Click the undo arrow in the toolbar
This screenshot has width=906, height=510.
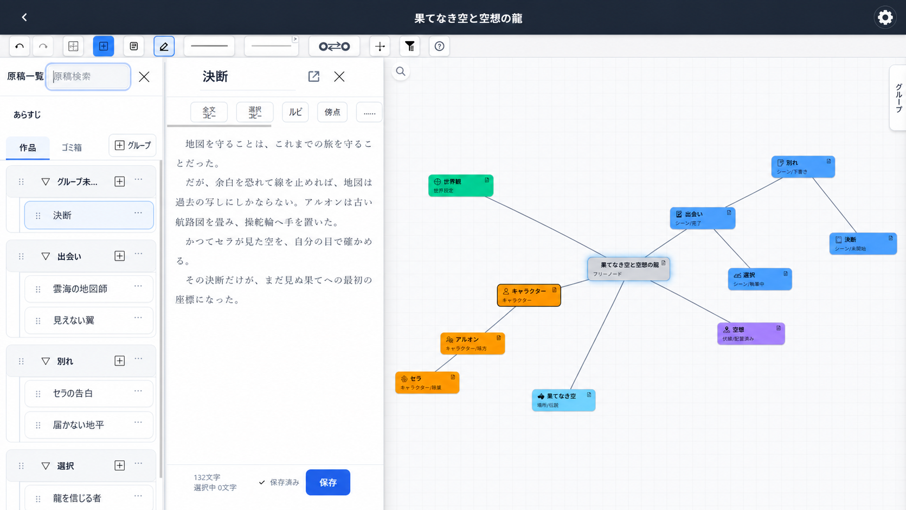[20, 47]
